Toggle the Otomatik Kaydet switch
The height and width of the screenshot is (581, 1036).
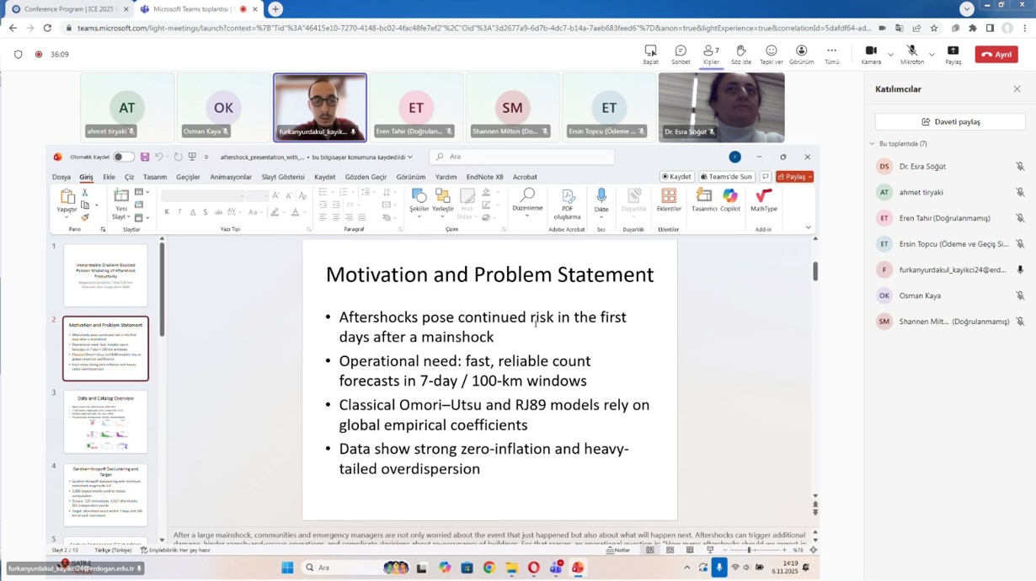point(123,157)
